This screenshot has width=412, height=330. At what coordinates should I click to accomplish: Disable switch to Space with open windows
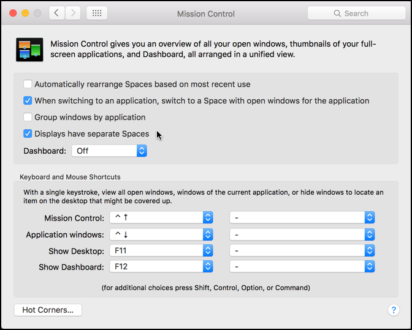tap(28, 100)
